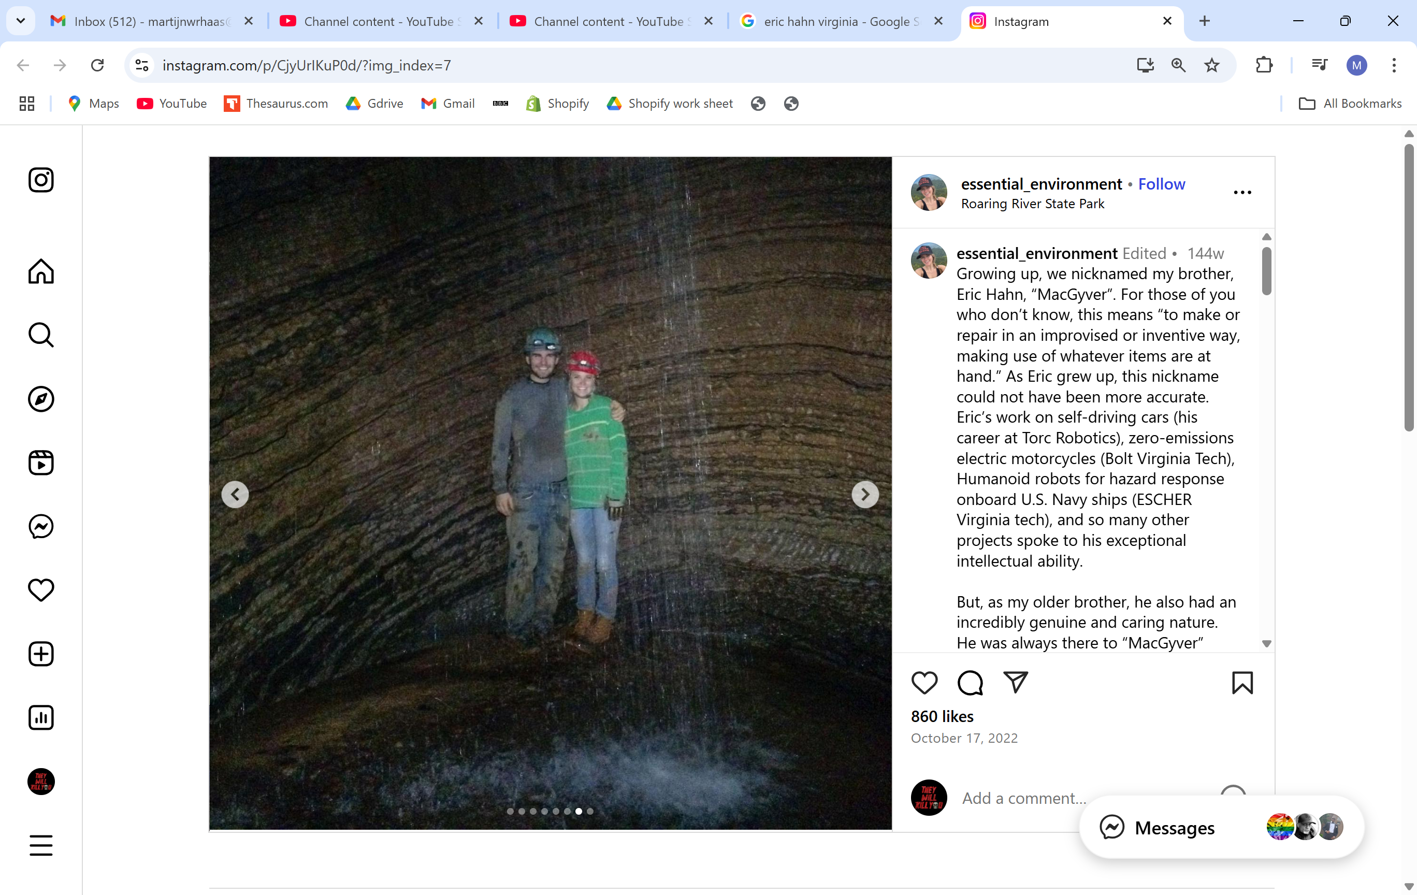Open Instagram Reels from the sidebar
The image size is (1417, 895).
point(40,463)
